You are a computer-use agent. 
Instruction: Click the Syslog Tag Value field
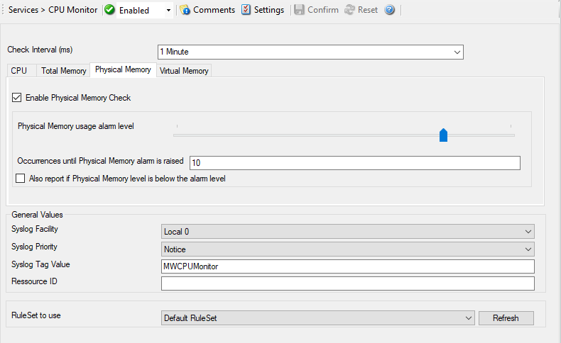click(347, 266)
